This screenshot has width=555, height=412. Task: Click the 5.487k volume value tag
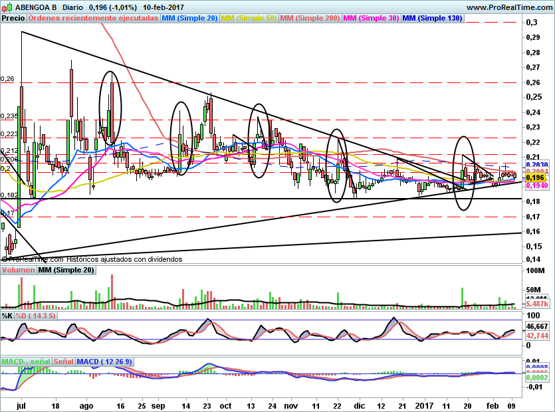(x=536, y=304)
